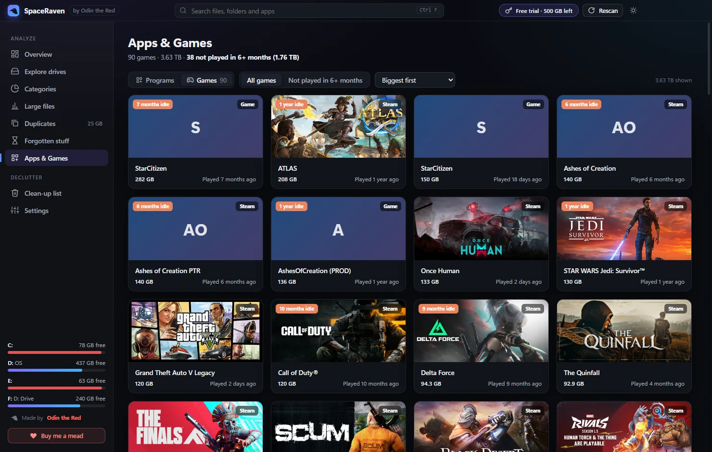Open the Grand Theft Auto V Legacy thumbnail
This screenshot has height=452, width=712.
[195, 331]
